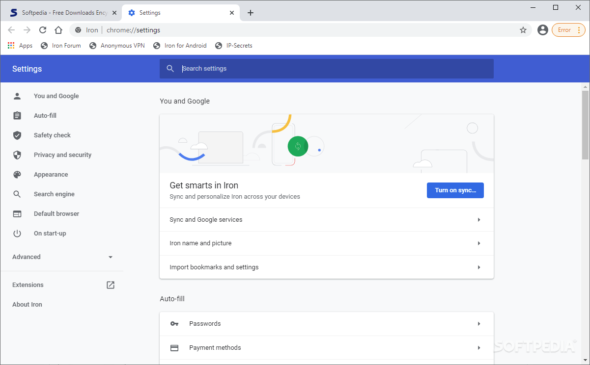
Task: Click the search magnifier icon in settings
Action: 170,69
